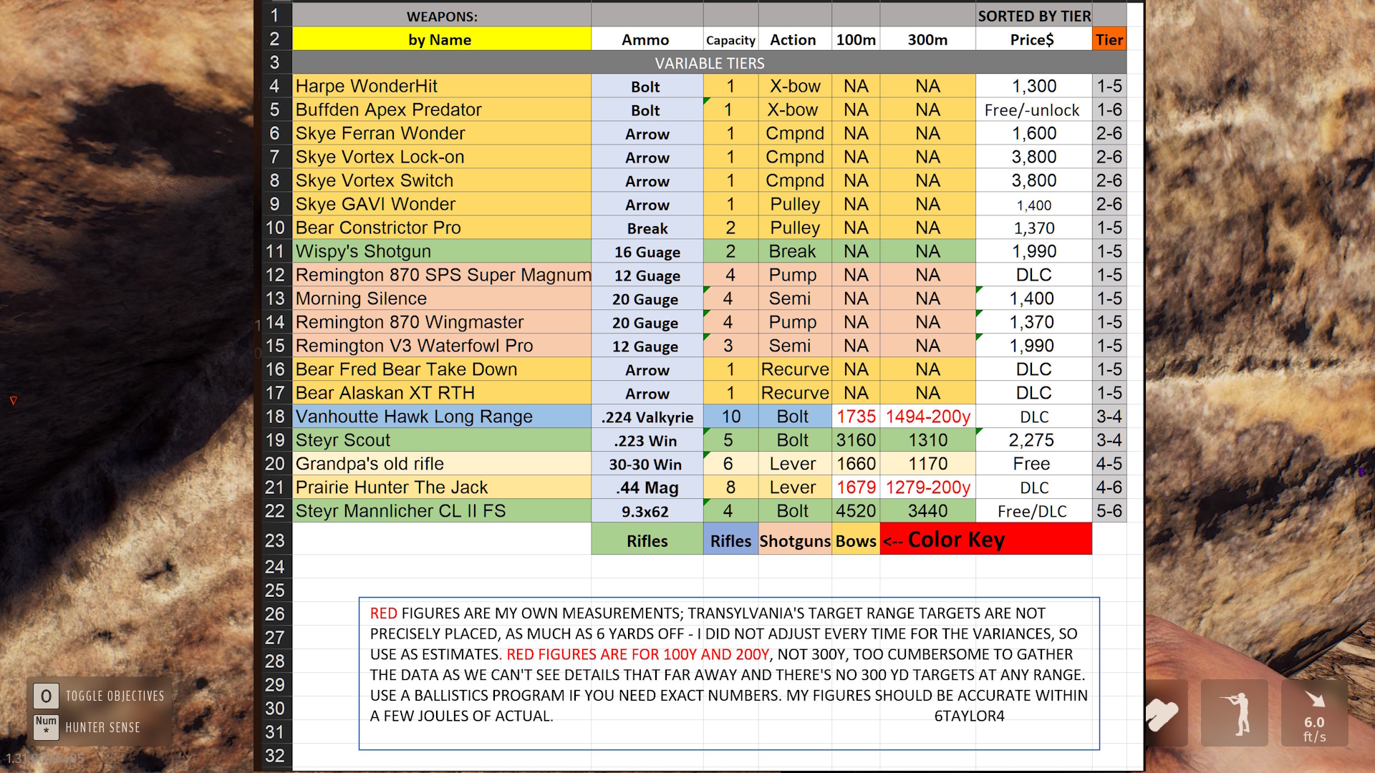Select the orange Tier header cell
Image resolution: width=1375 pixels, height=773 pixels.
pyautogui.click(x=1109, y=39)
